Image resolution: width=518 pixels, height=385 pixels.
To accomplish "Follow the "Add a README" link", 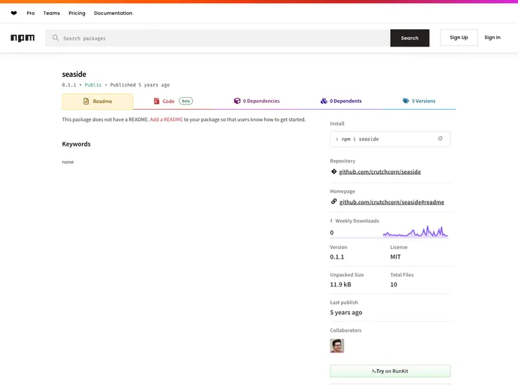I will 166,120.
